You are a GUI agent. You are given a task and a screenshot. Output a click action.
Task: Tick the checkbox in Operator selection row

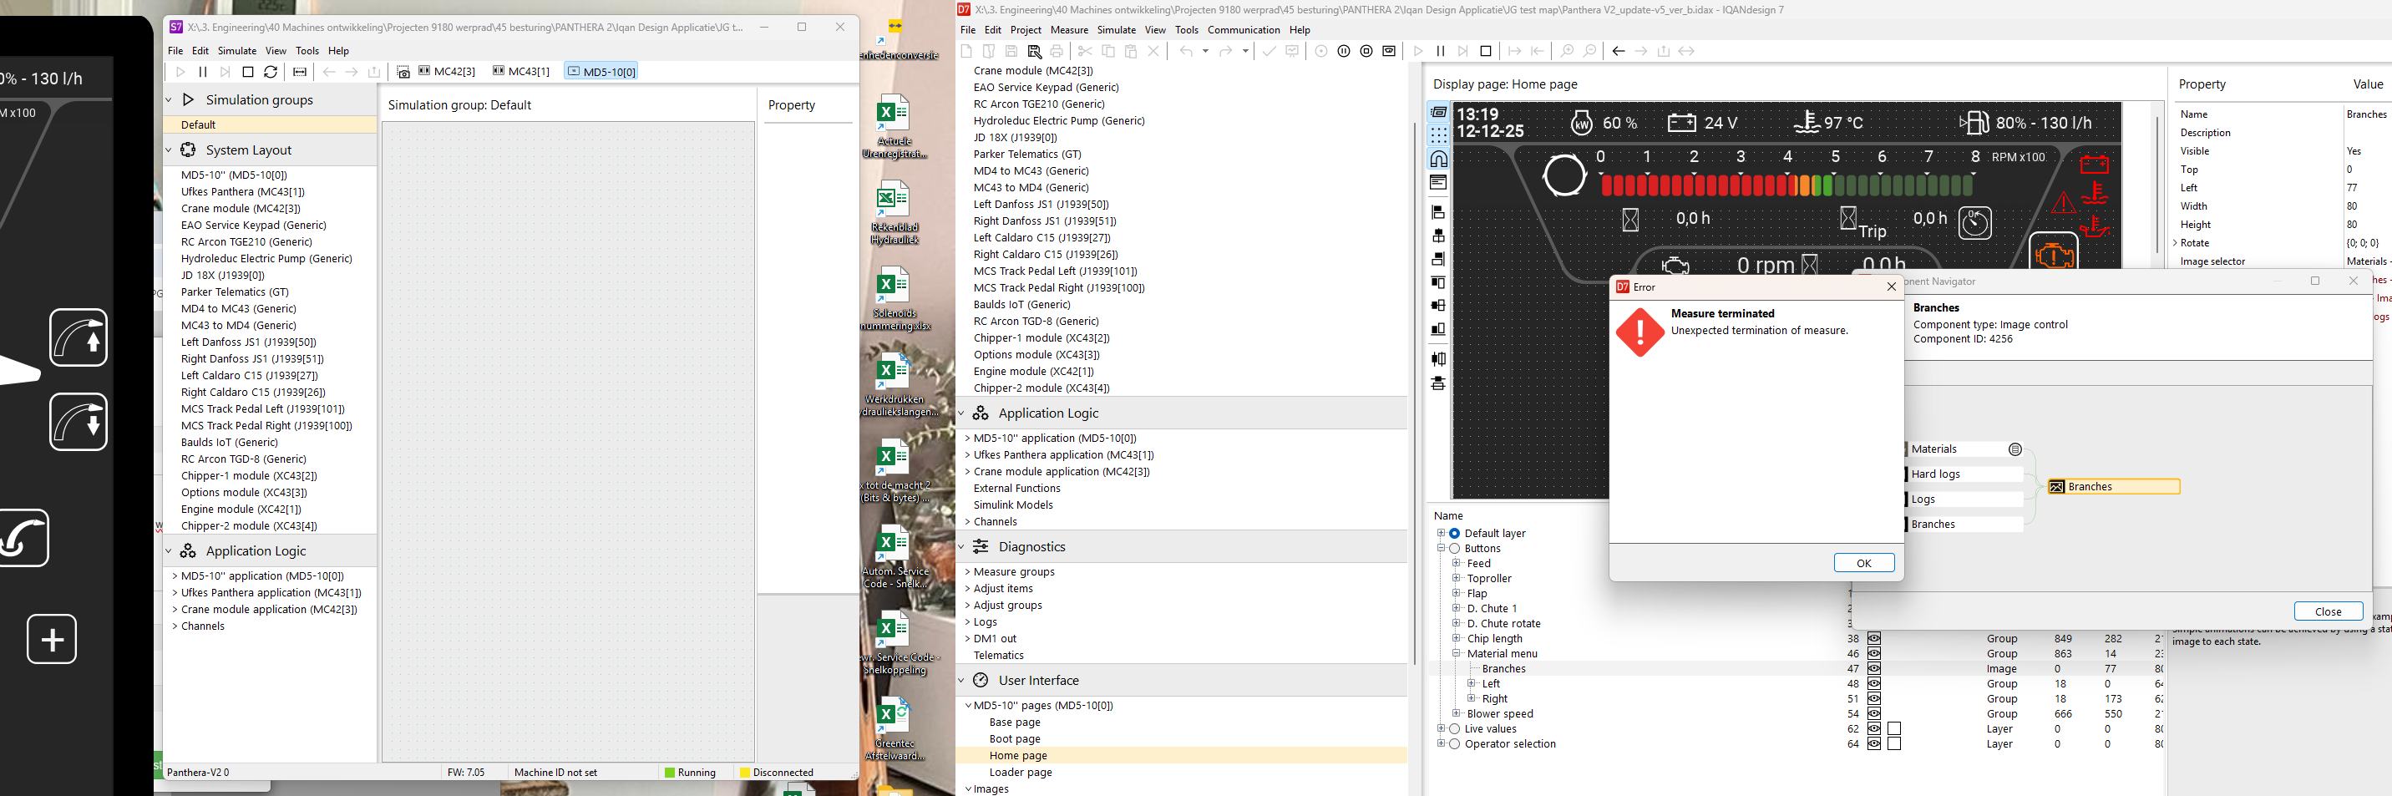click(1894, 744)
